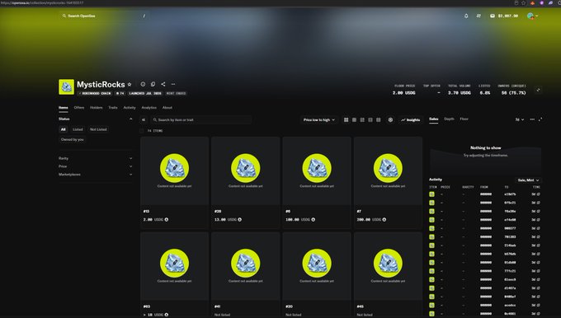This screenshot has width=561, height=318.
Task: Click the item icon in the 78a36e activity row
Action: tap(431, 211)
